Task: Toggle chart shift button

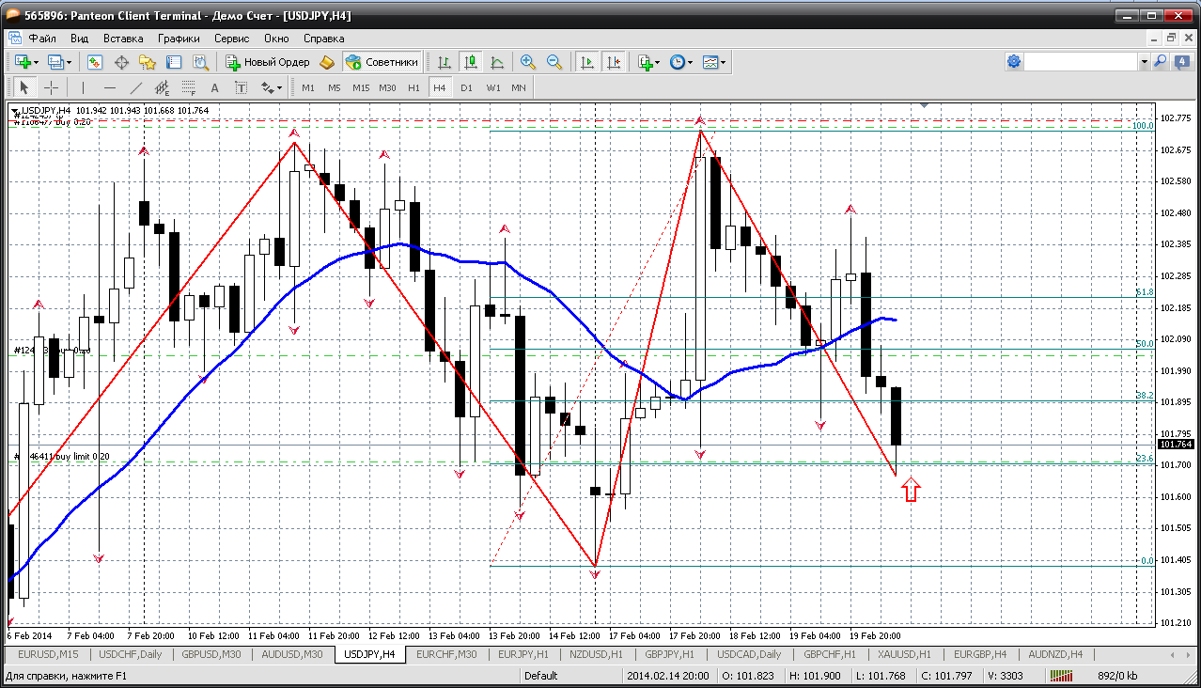Action: coord(614,62)
